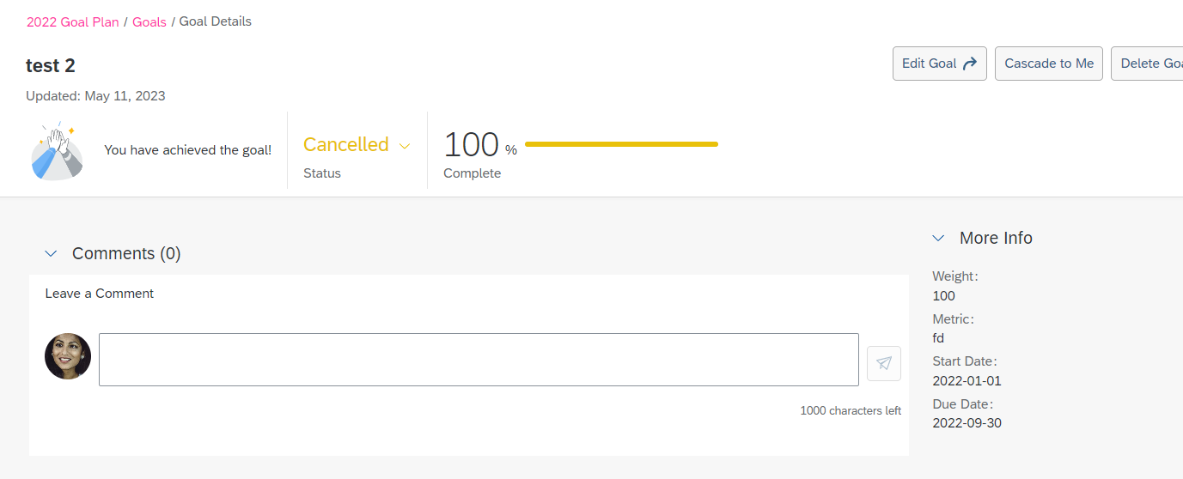This screenshot has width=1183, height=479.
Task: Click the Comments (0) section heading
Action: pyautogui.click(x=126, y=253)
